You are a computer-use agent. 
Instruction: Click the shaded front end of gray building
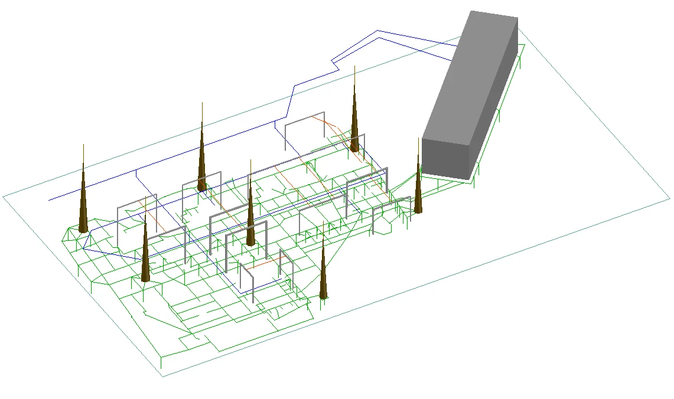click(x=447, y=158)
